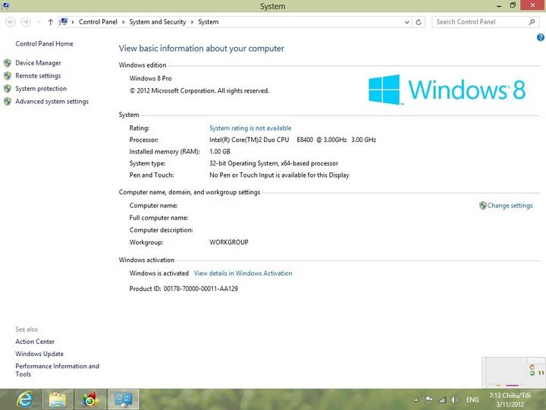
Task: Select System and Security breadcrumb
Action: [158, 22]
